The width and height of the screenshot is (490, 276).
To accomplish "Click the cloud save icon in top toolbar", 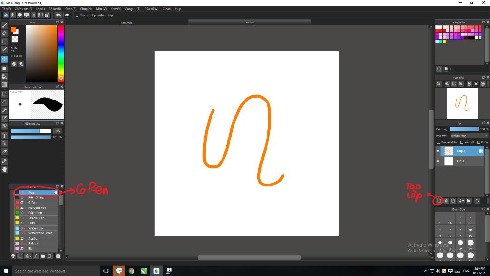I will (6, 15).
